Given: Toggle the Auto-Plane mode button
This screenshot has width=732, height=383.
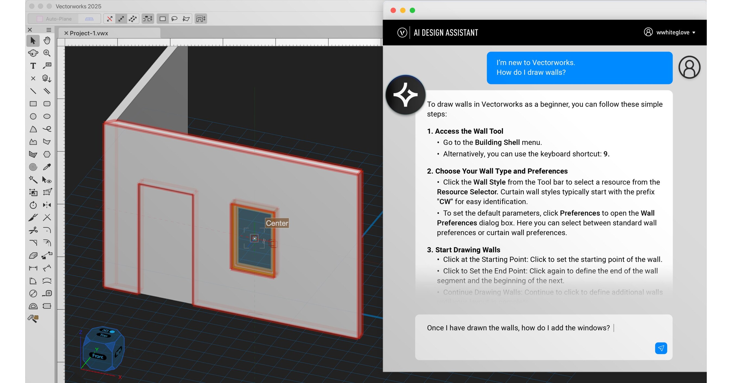Looking at the screenshot, I should pyautogui.click(x=58, y=19).
